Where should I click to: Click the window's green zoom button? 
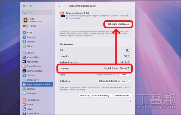[x=31, y=6]
